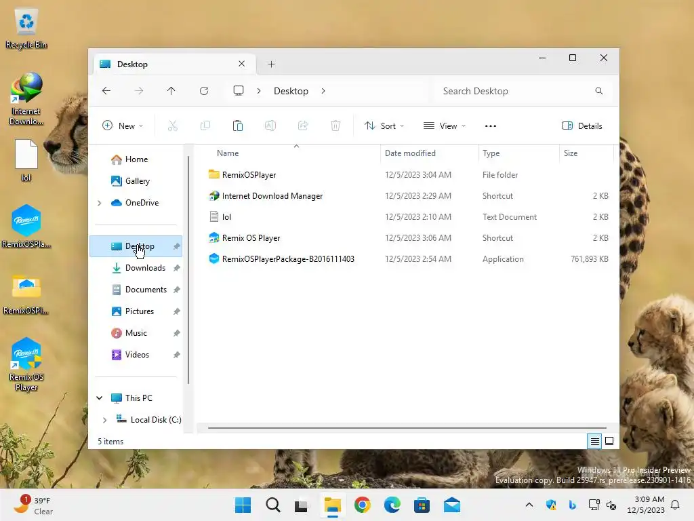Switch to details list view icon
This screenshot has width=694, height=521.
tap(595, 441)
